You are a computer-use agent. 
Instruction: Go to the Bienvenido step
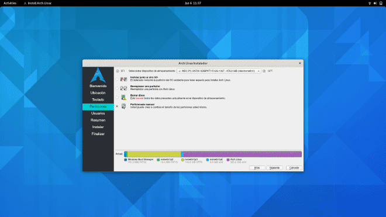coord(98,86)
